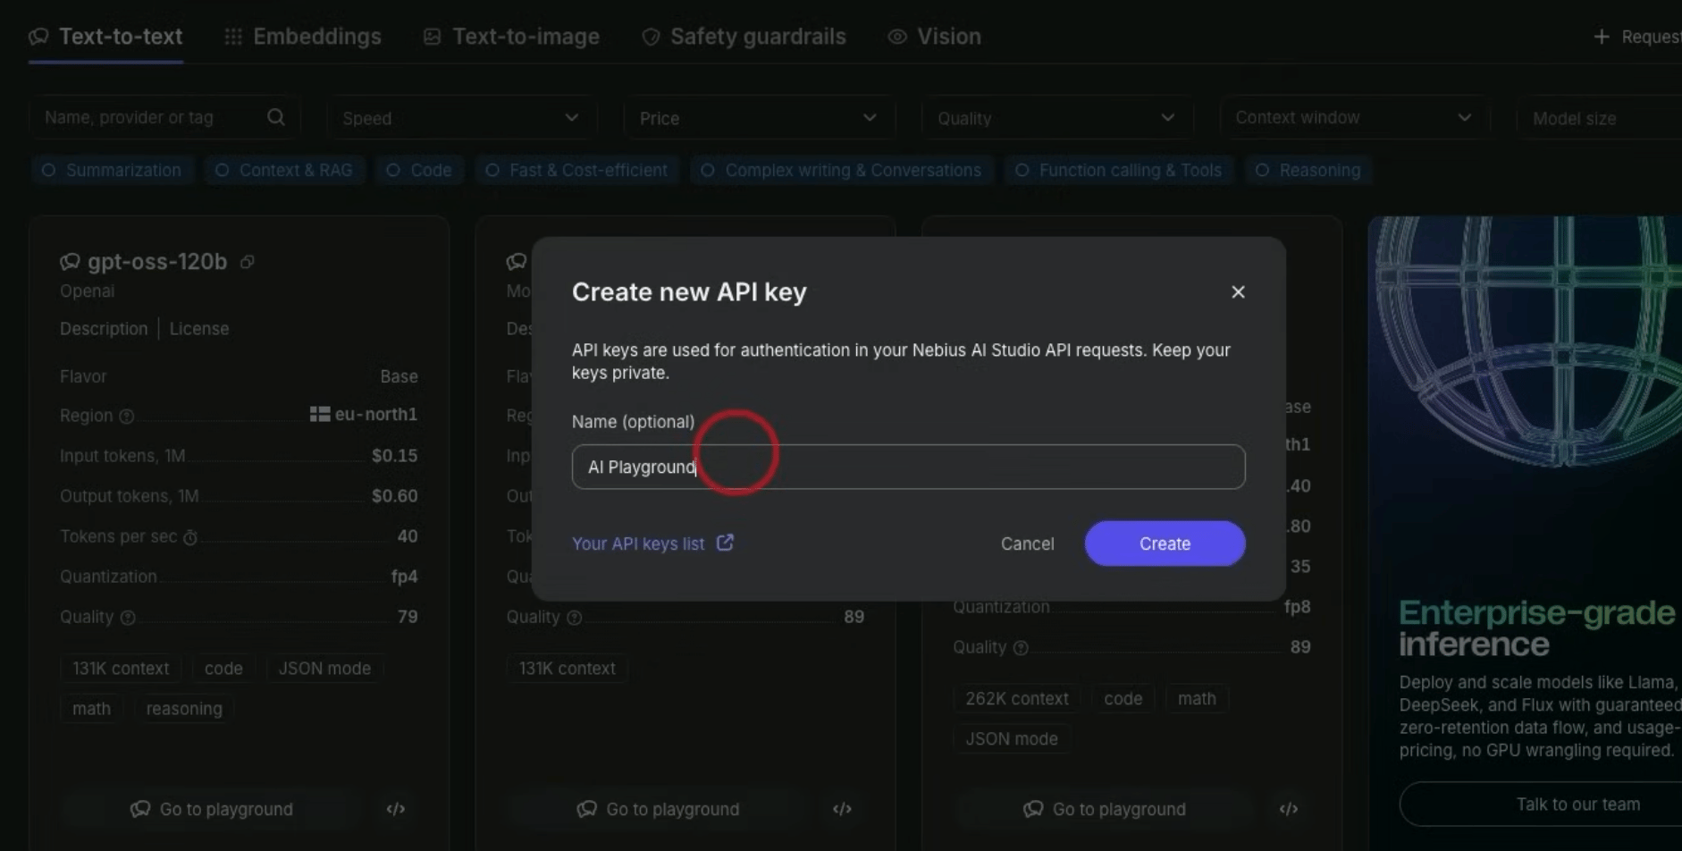Click the 131K context tag on gpt-oss-120b
This screenshot has width=1682, height=851.
[121, 669]
